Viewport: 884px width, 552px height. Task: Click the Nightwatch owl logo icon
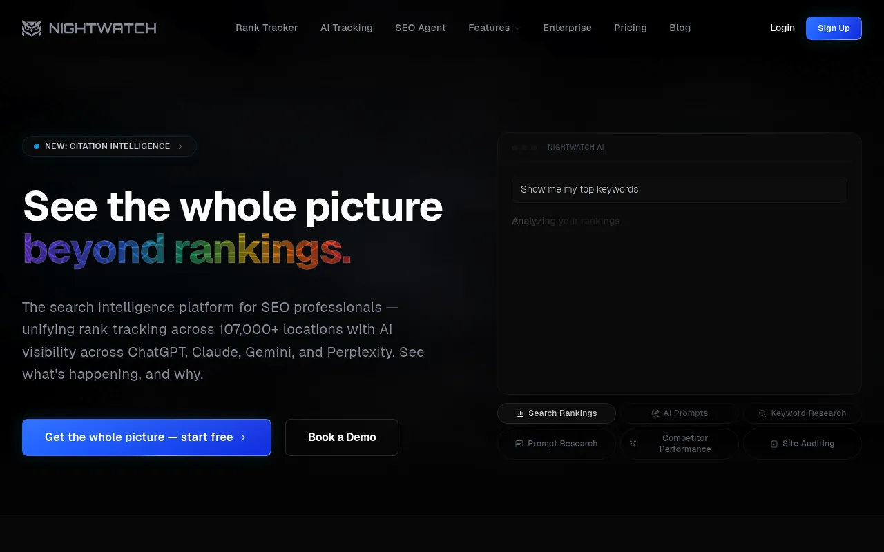click(32, 28)
